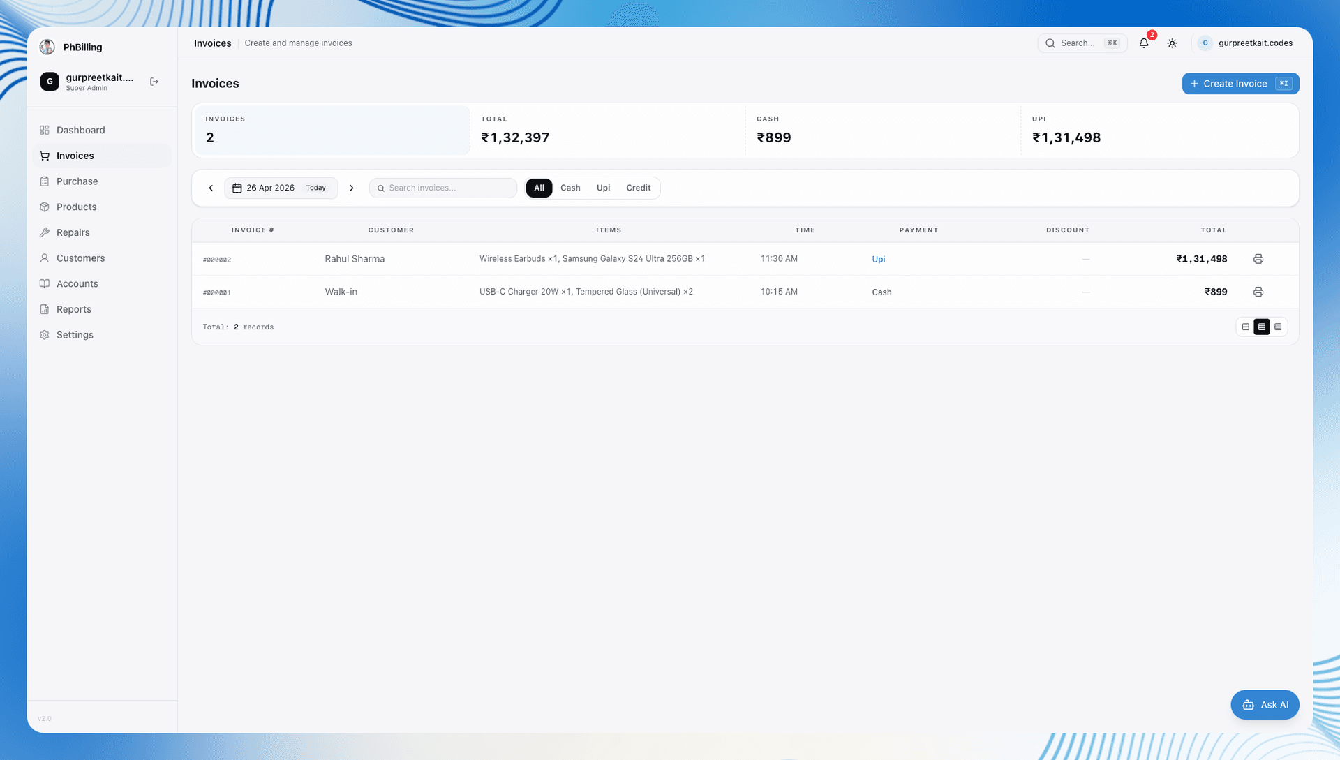1340x760 pixels.
Task: Open the 26 Apr 2026 date picker
Action: point(281,188)
